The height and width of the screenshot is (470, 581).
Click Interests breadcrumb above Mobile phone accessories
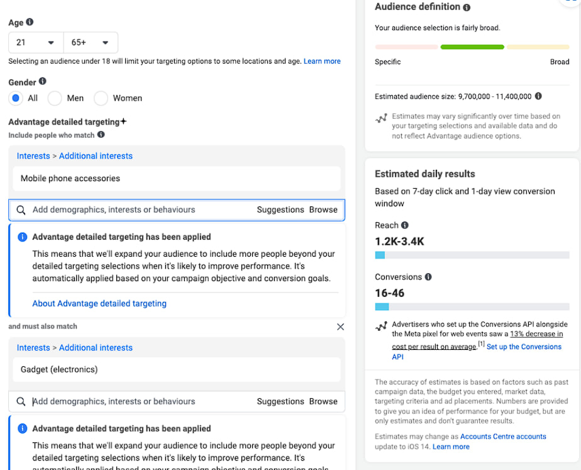click(33, 156)
